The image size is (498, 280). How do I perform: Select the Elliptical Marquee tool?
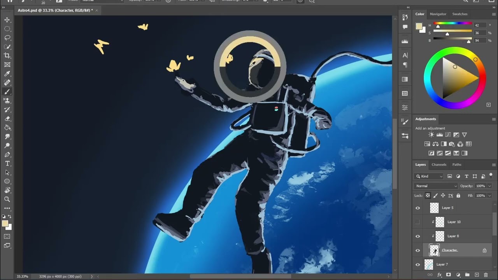point(7,29)
